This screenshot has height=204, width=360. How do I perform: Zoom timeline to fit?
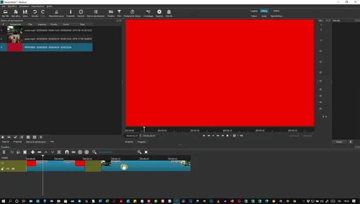(146, 152)
